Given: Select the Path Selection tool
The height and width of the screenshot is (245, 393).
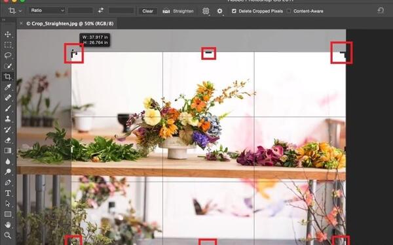Looking at the screenshot, I should coord(8,203).
